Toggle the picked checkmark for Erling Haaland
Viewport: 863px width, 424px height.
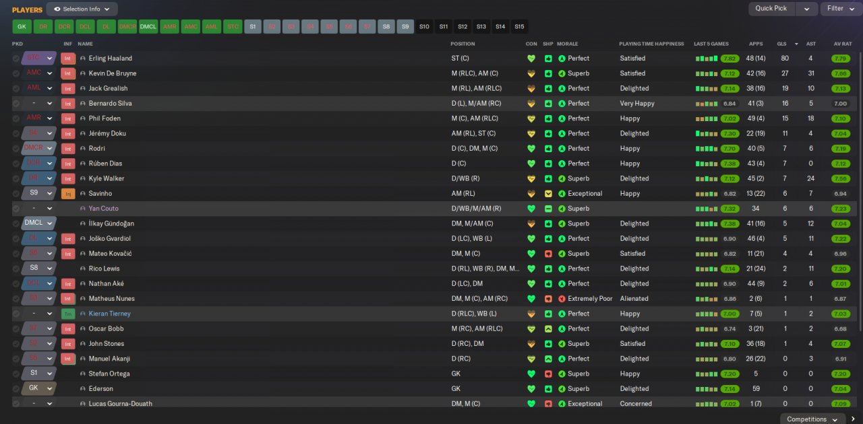click(16, 59)
